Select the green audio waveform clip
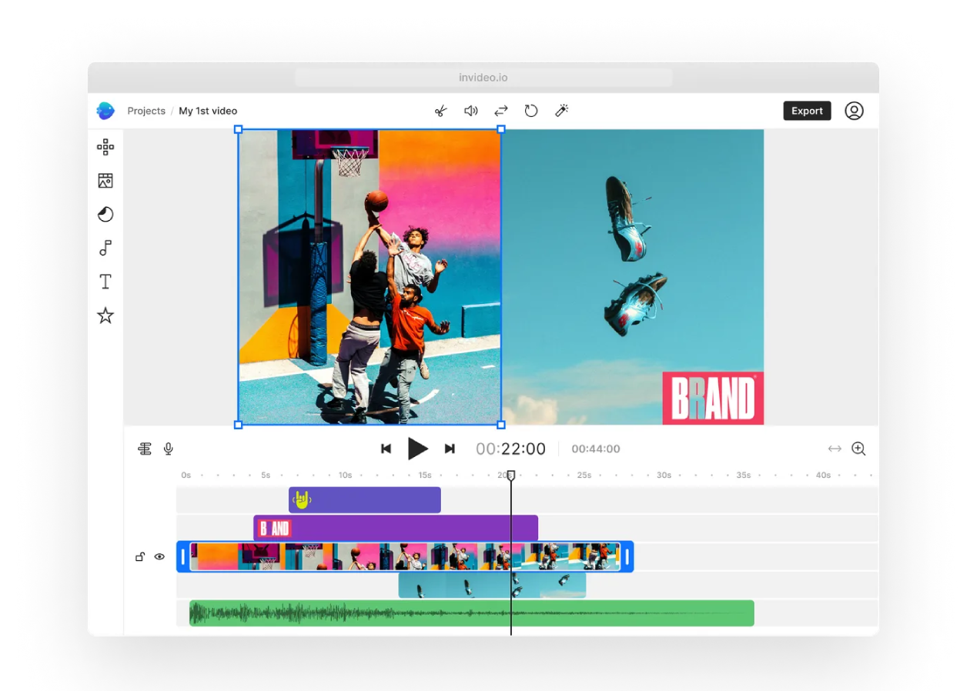Screen dimensions: 970x691 [x=471, y=613]
